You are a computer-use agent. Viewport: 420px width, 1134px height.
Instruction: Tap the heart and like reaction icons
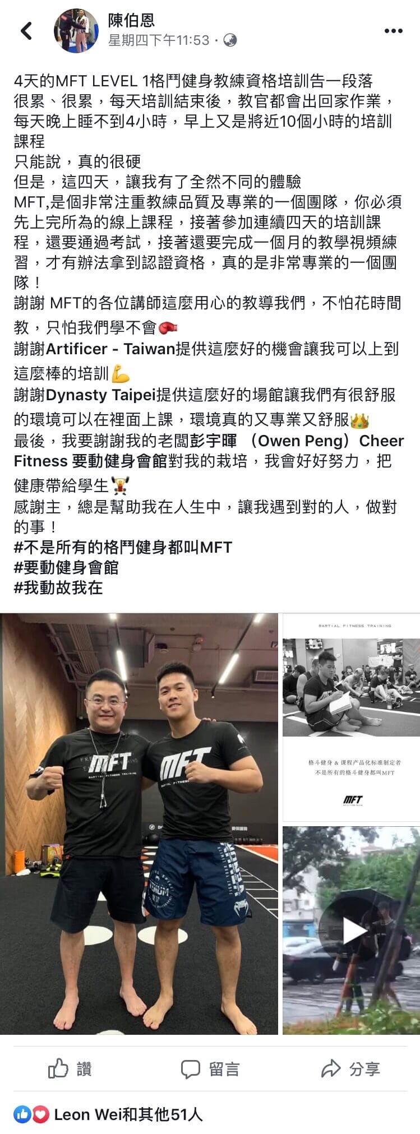tap(31, 1114)
